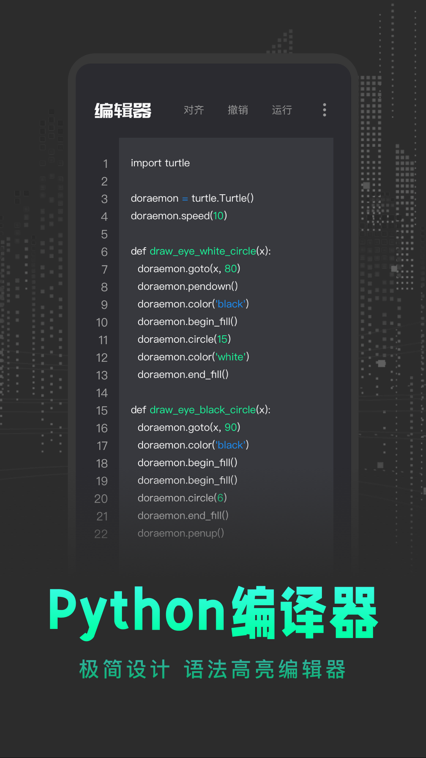Click the doraemon.goto(x, 90) line
Image resolution: width=426 pixels, height=758 pixels.
(189, 428)
